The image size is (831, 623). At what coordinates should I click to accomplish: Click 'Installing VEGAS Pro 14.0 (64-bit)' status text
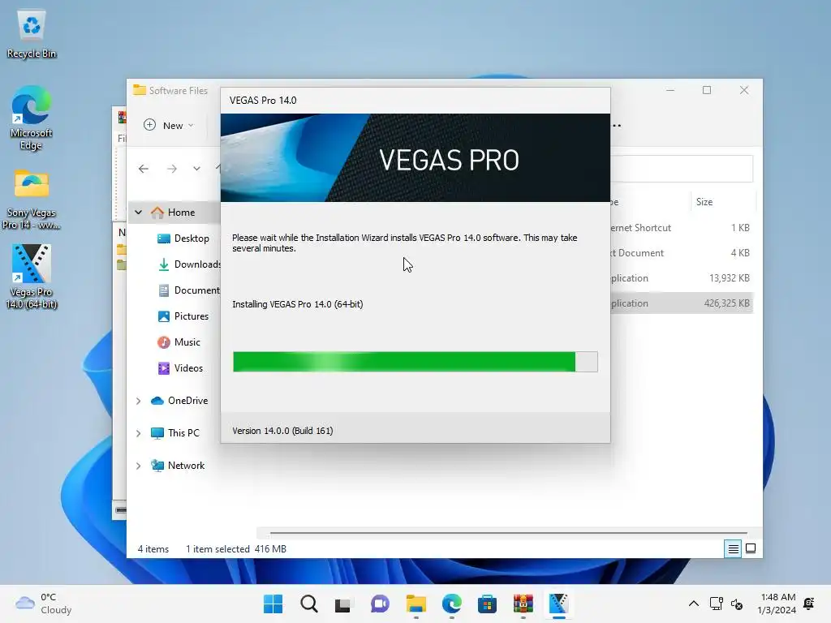[x=297, y=304]
